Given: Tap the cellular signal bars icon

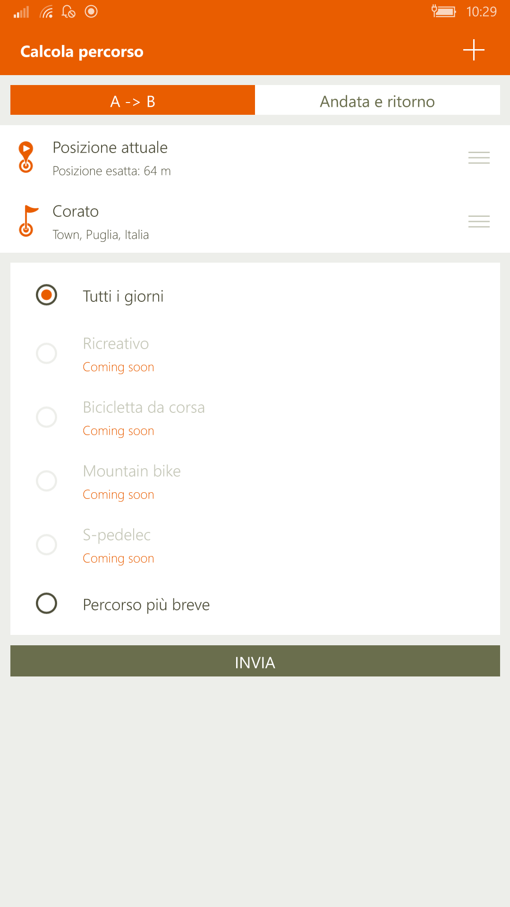Looking at the screenshot, I should (x=21, y=12).
